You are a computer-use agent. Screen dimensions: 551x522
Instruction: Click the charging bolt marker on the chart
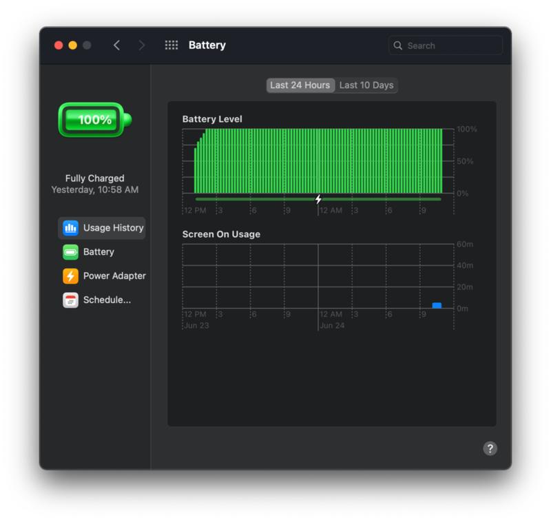318,198
